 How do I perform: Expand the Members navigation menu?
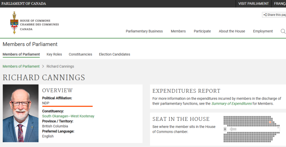tap(178, 31)
